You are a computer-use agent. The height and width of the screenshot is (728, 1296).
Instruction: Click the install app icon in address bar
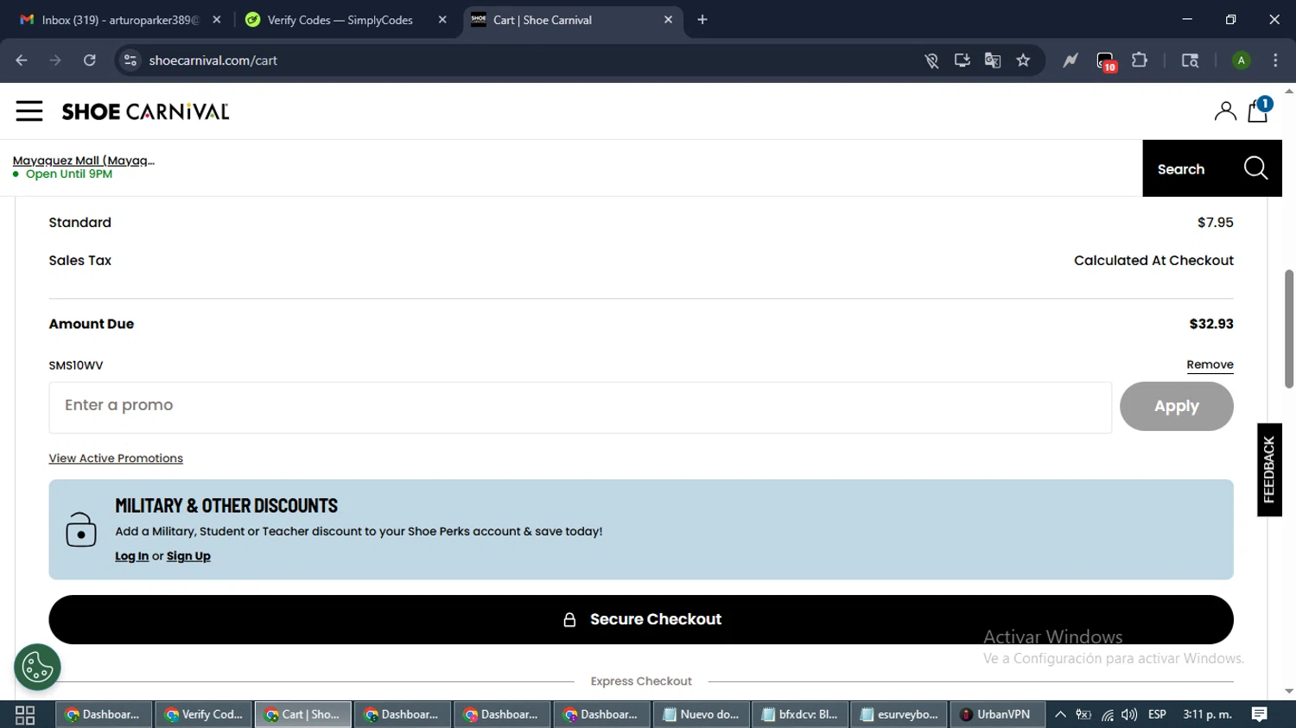962,60
